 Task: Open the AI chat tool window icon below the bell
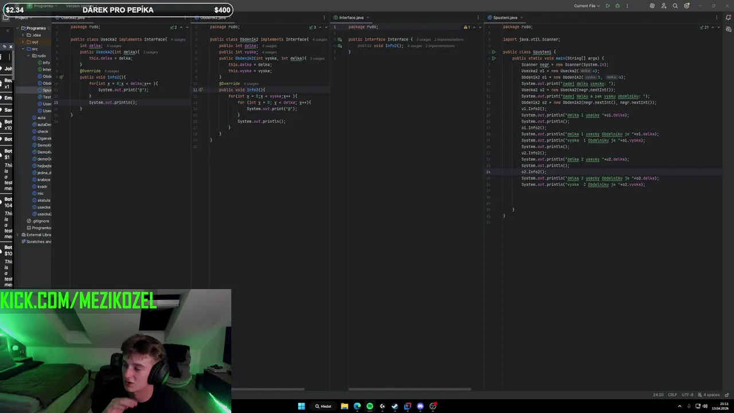[x=728, y=29]
